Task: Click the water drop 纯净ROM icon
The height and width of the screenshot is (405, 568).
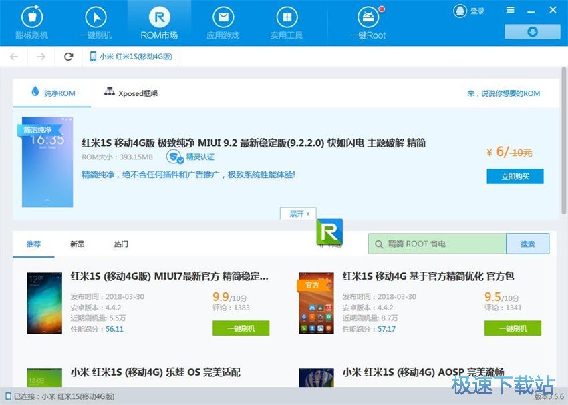Action: tap(35, 91)
